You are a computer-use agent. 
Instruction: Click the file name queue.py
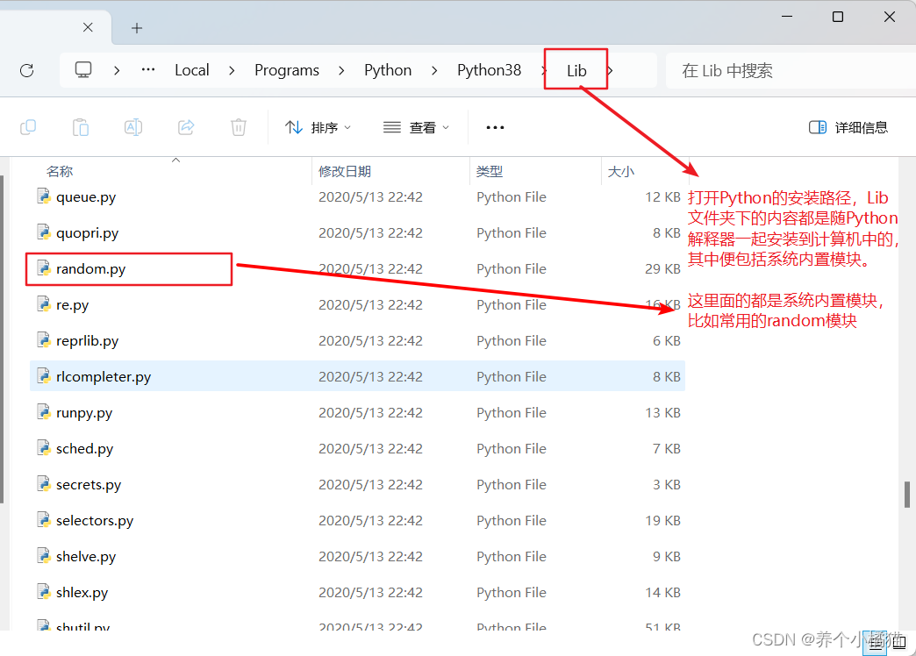pos(86,197)
